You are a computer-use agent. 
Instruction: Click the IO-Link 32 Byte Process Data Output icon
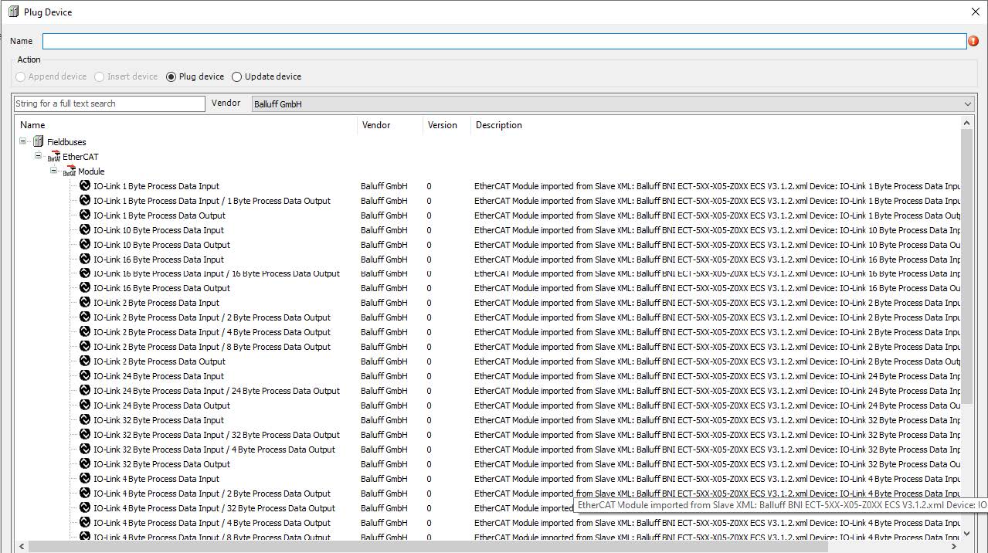tap(85, 464)
